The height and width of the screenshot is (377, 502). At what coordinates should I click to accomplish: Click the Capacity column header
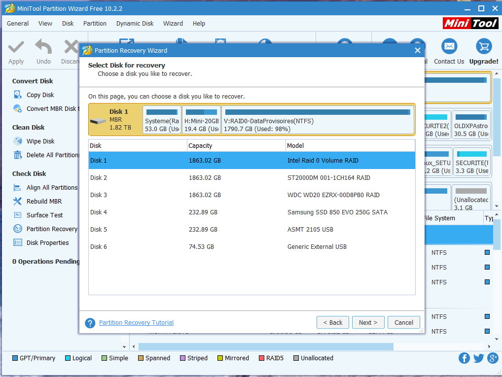pos(236,145)
